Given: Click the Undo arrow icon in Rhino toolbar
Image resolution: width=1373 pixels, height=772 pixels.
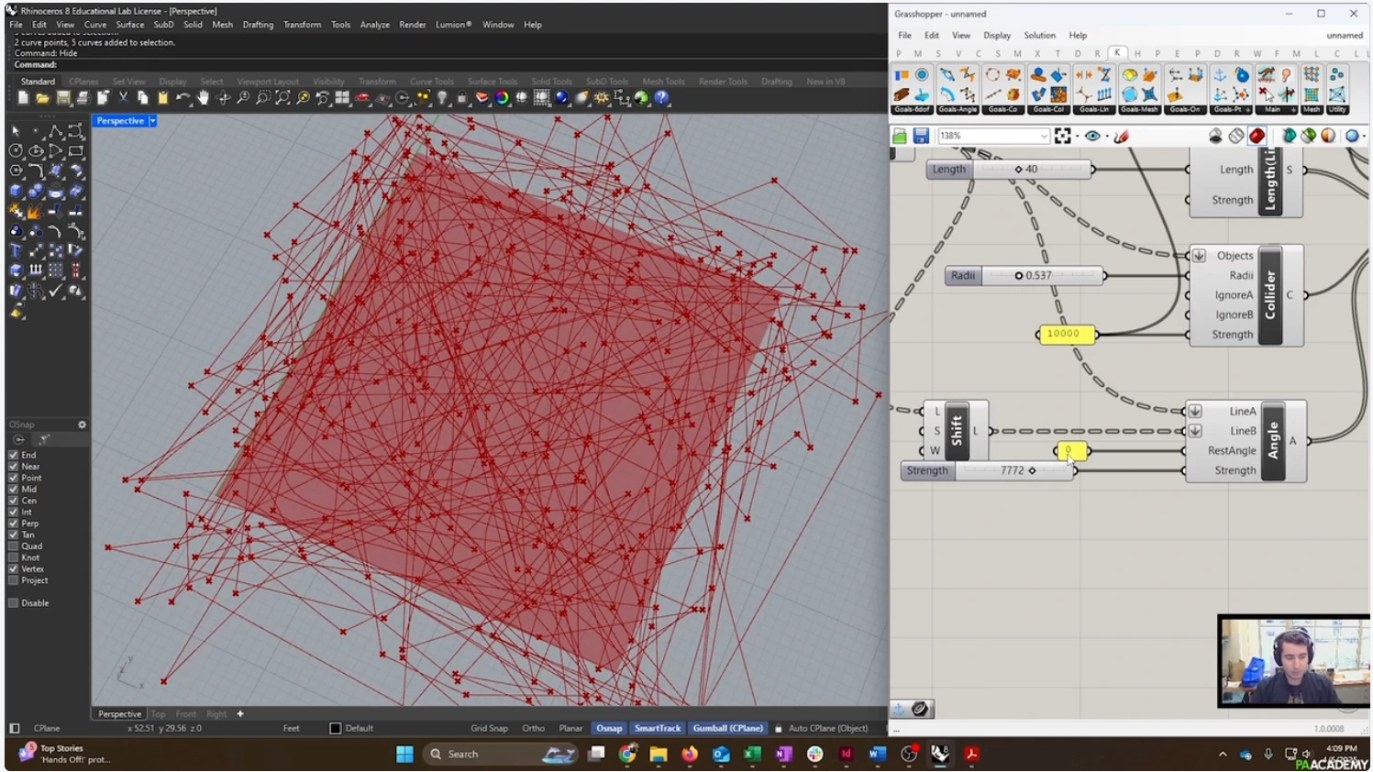Looking at the screenshot, I should (x=183, y=98).
